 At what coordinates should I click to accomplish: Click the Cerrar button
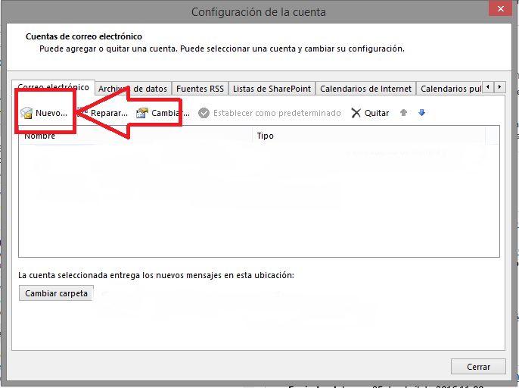(x=478, y=366)
